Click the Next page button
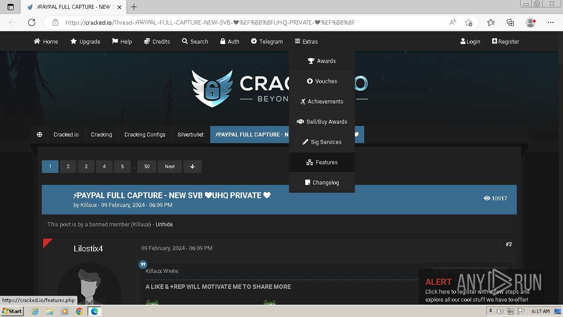Image resolution: width=563 pixels, height=317 pixels. 170,166
